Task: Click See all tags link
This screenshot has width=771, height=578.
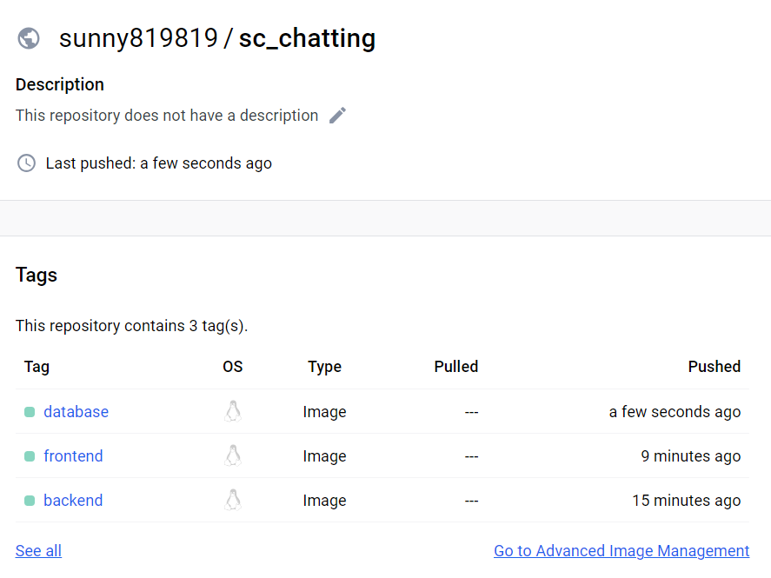Action: point(38,550)
